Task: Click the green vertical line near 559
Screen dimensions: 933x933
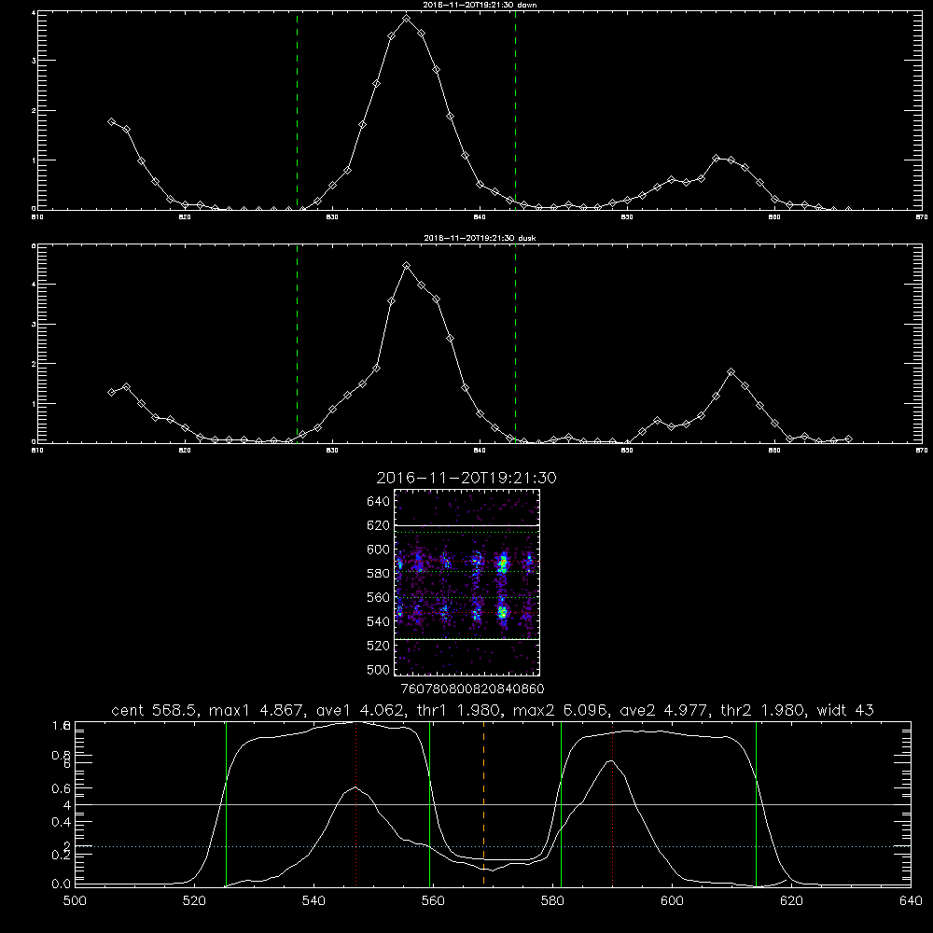Action: point(429,804)
